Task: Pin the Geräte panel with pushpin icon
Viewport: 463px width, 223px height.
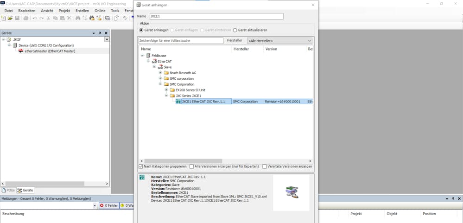Action: pos(100,33)
